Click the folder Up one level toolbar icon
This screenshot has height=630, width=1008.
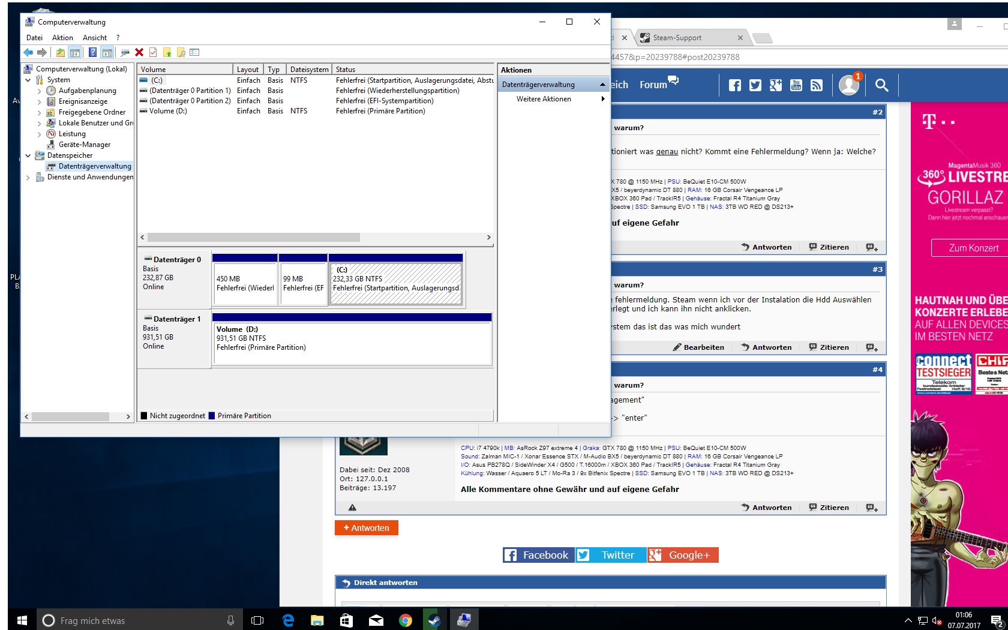click(x=60, y=53)
